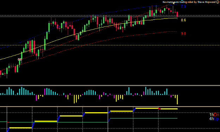Click the most recent red candle

pos(177,15)
